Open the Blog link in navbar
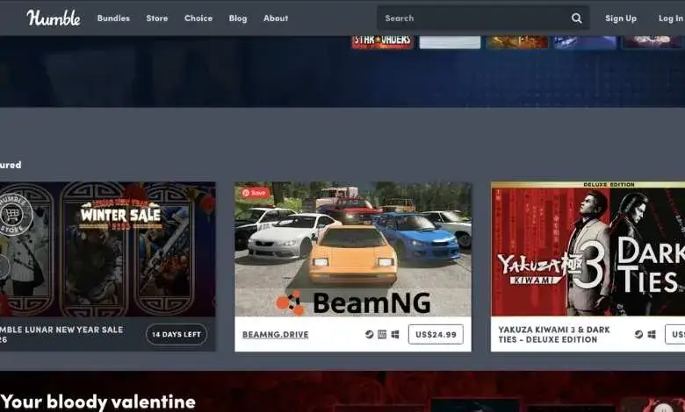Viewport: 685px width, 412px height. coord(238,18)
